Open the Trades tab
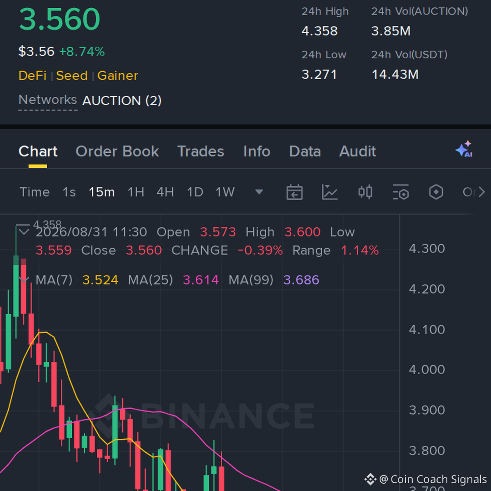Screen dimensions: 491x491 (201, 151)
